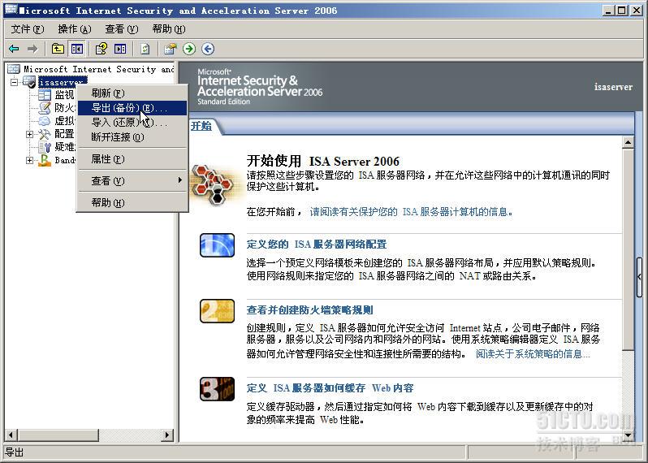Click heading 开始使用 ISA Server 2006

pyautogui.click(x=323, y=161)
